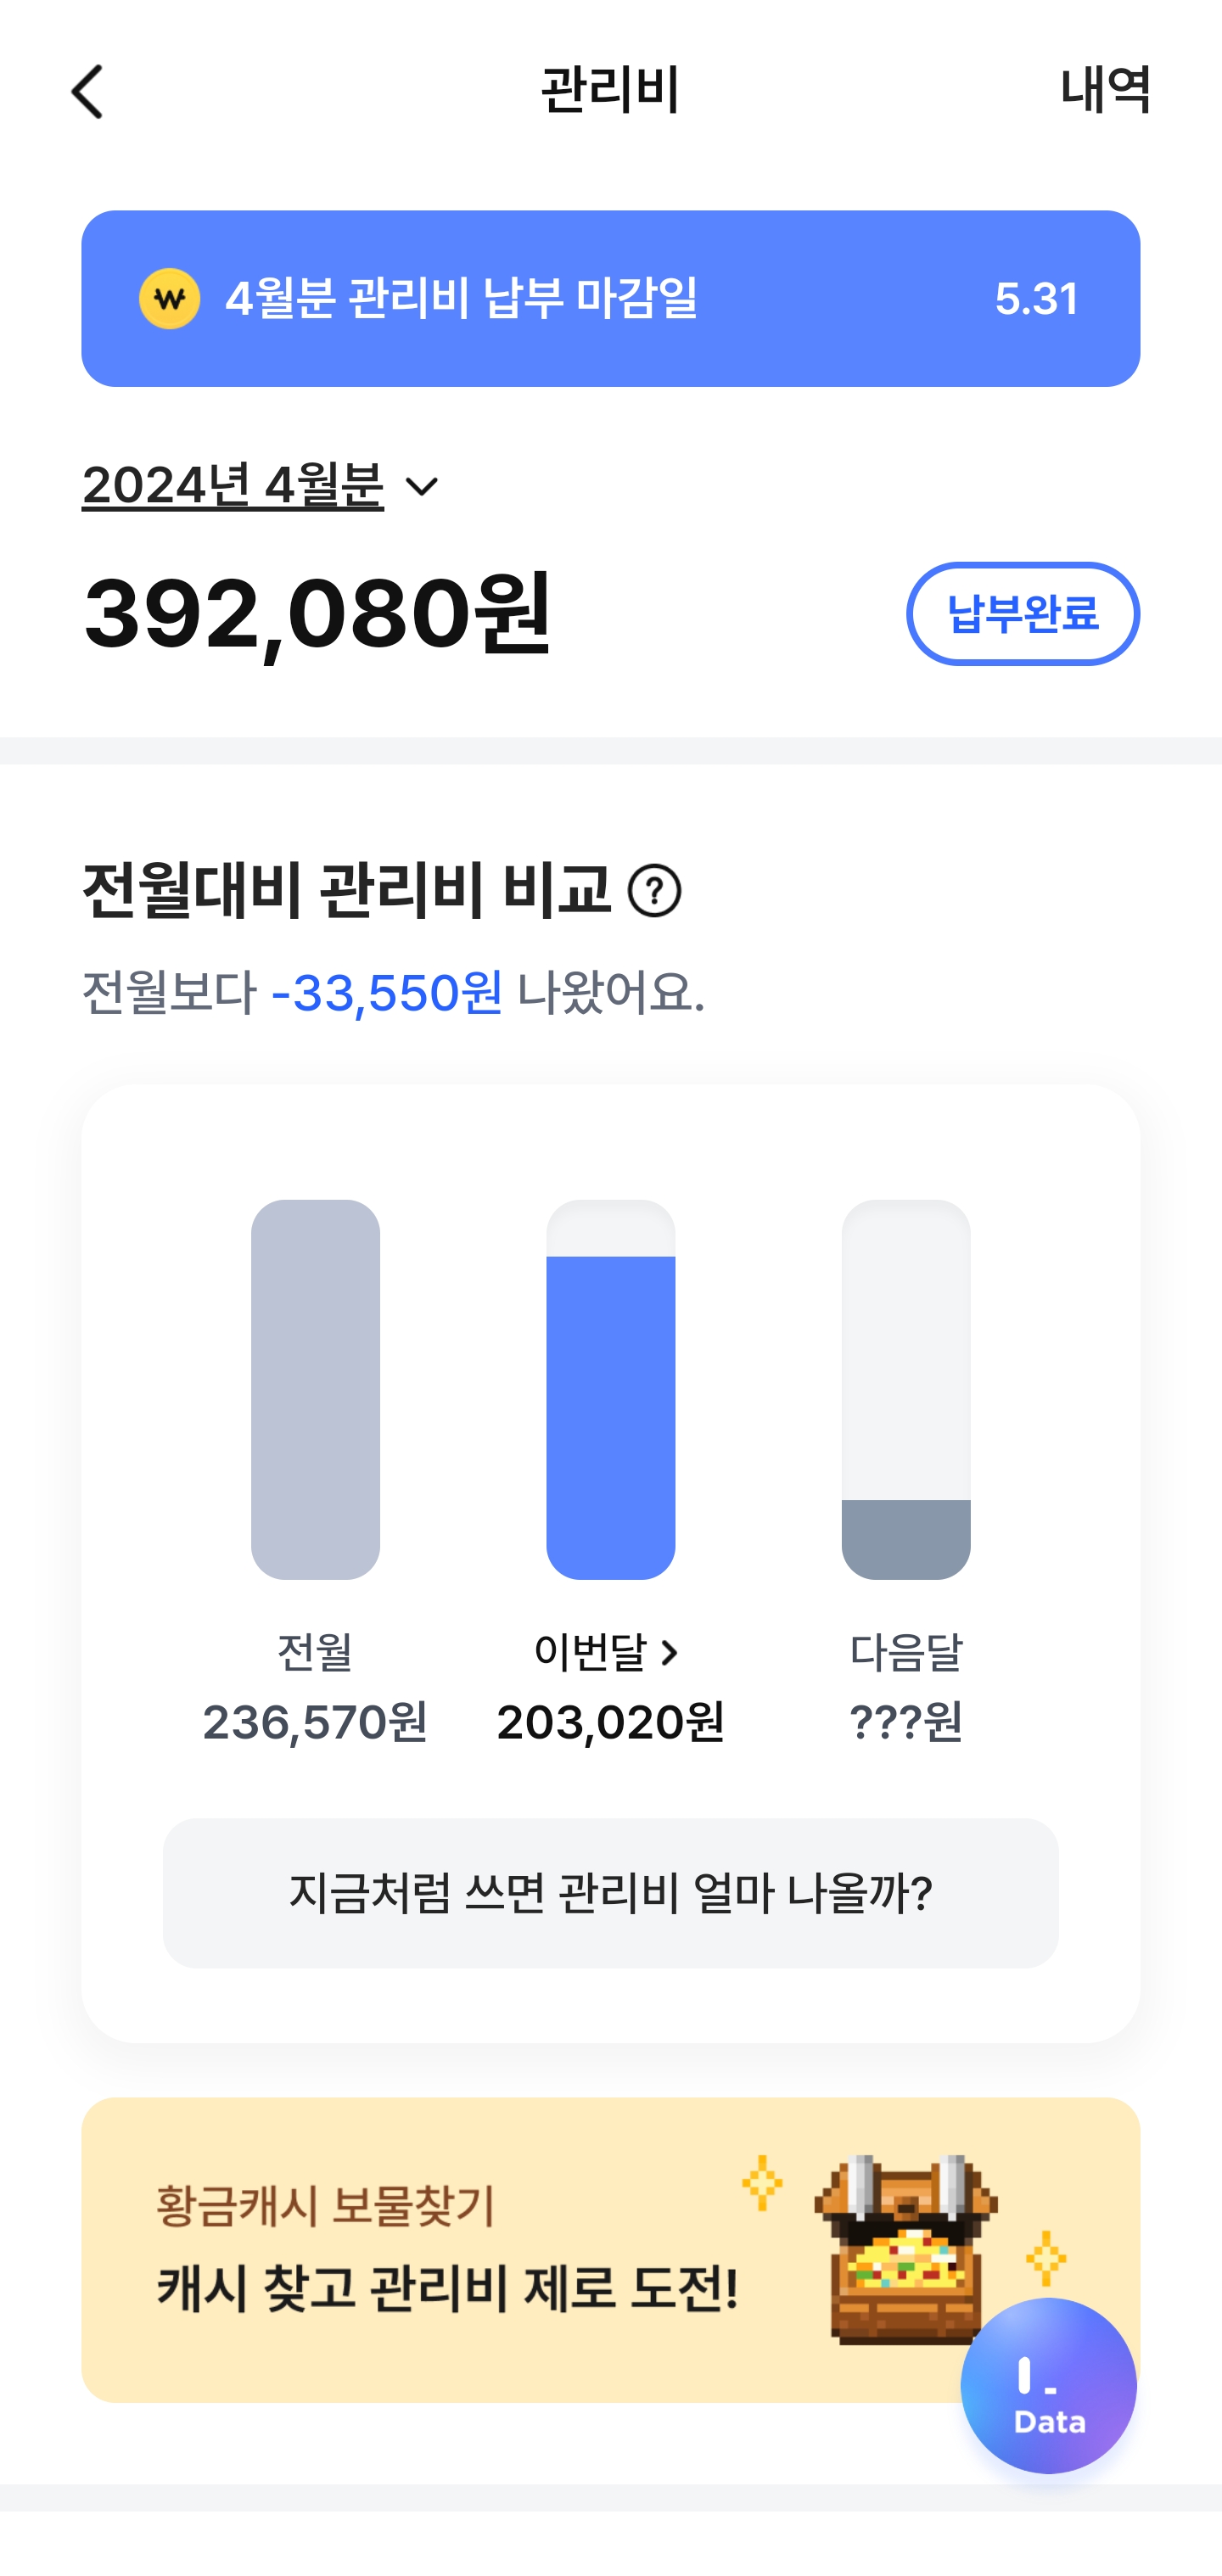The width and height of the screenshot is (1222, 2576).
Task: Expand the 2024년 4월분 month dropdown
Action: click(233, 486)
